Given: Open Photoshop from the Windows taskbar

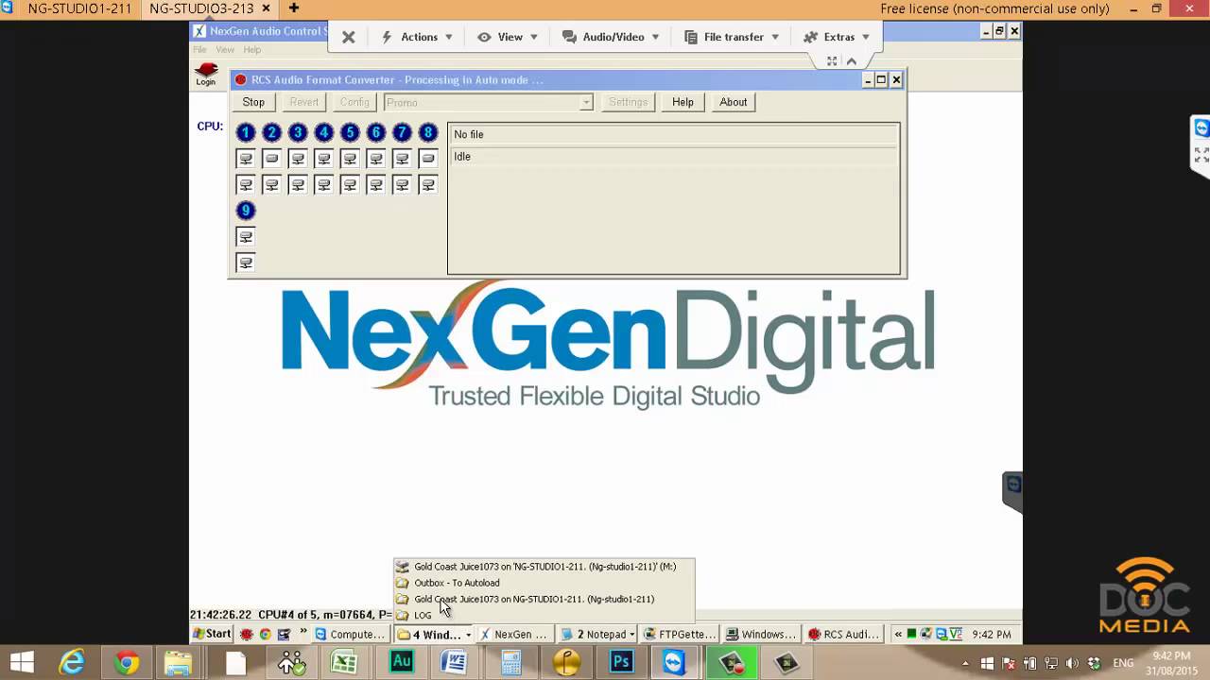Looking at the screenshot, I should [621, 662].
